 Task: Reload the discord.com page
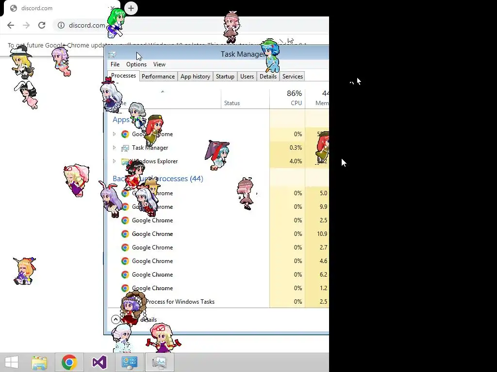[x=42, y=25]
